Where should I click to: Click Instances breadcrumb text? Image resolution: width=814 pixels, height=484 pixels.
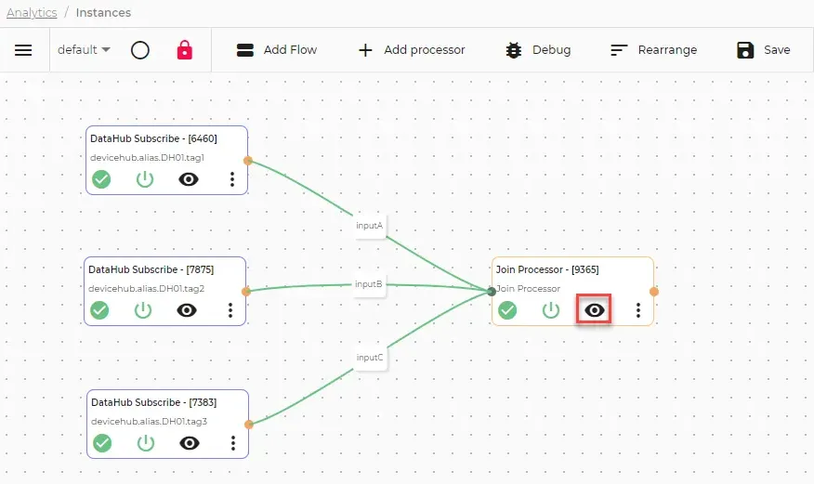coord(103,12)
